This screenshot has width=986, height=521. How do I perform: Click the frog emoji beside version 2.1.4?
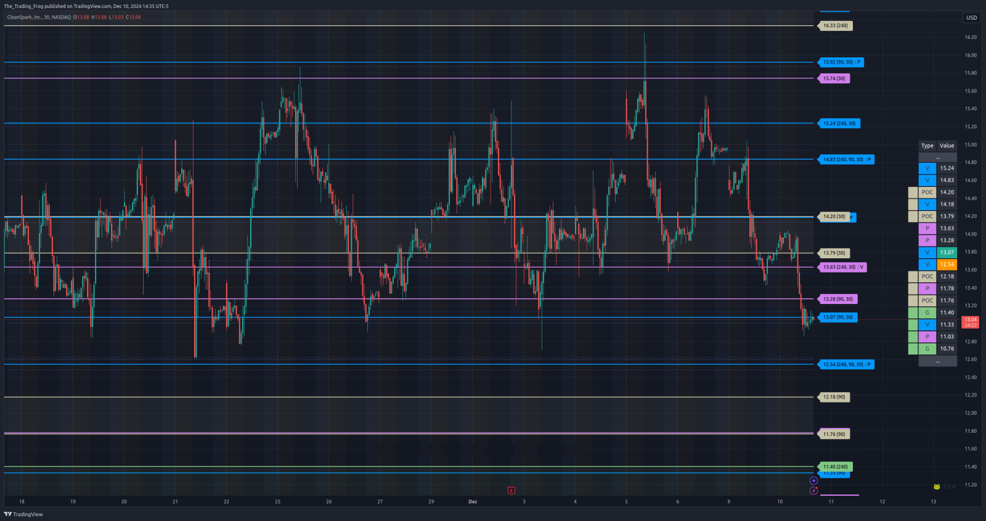tap(937, 486)
